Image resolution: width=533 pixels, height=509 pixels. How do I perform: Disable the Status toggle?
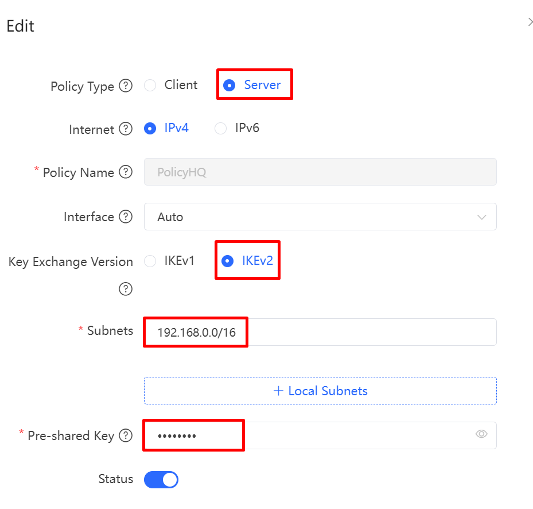[x=161, y=480]
